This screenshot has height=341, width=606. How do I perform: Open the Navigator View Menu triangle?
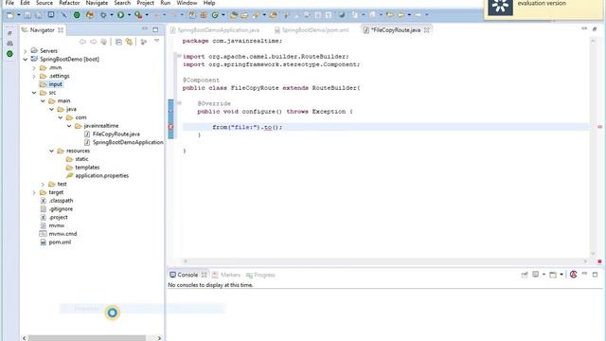[x=156, y=41]
